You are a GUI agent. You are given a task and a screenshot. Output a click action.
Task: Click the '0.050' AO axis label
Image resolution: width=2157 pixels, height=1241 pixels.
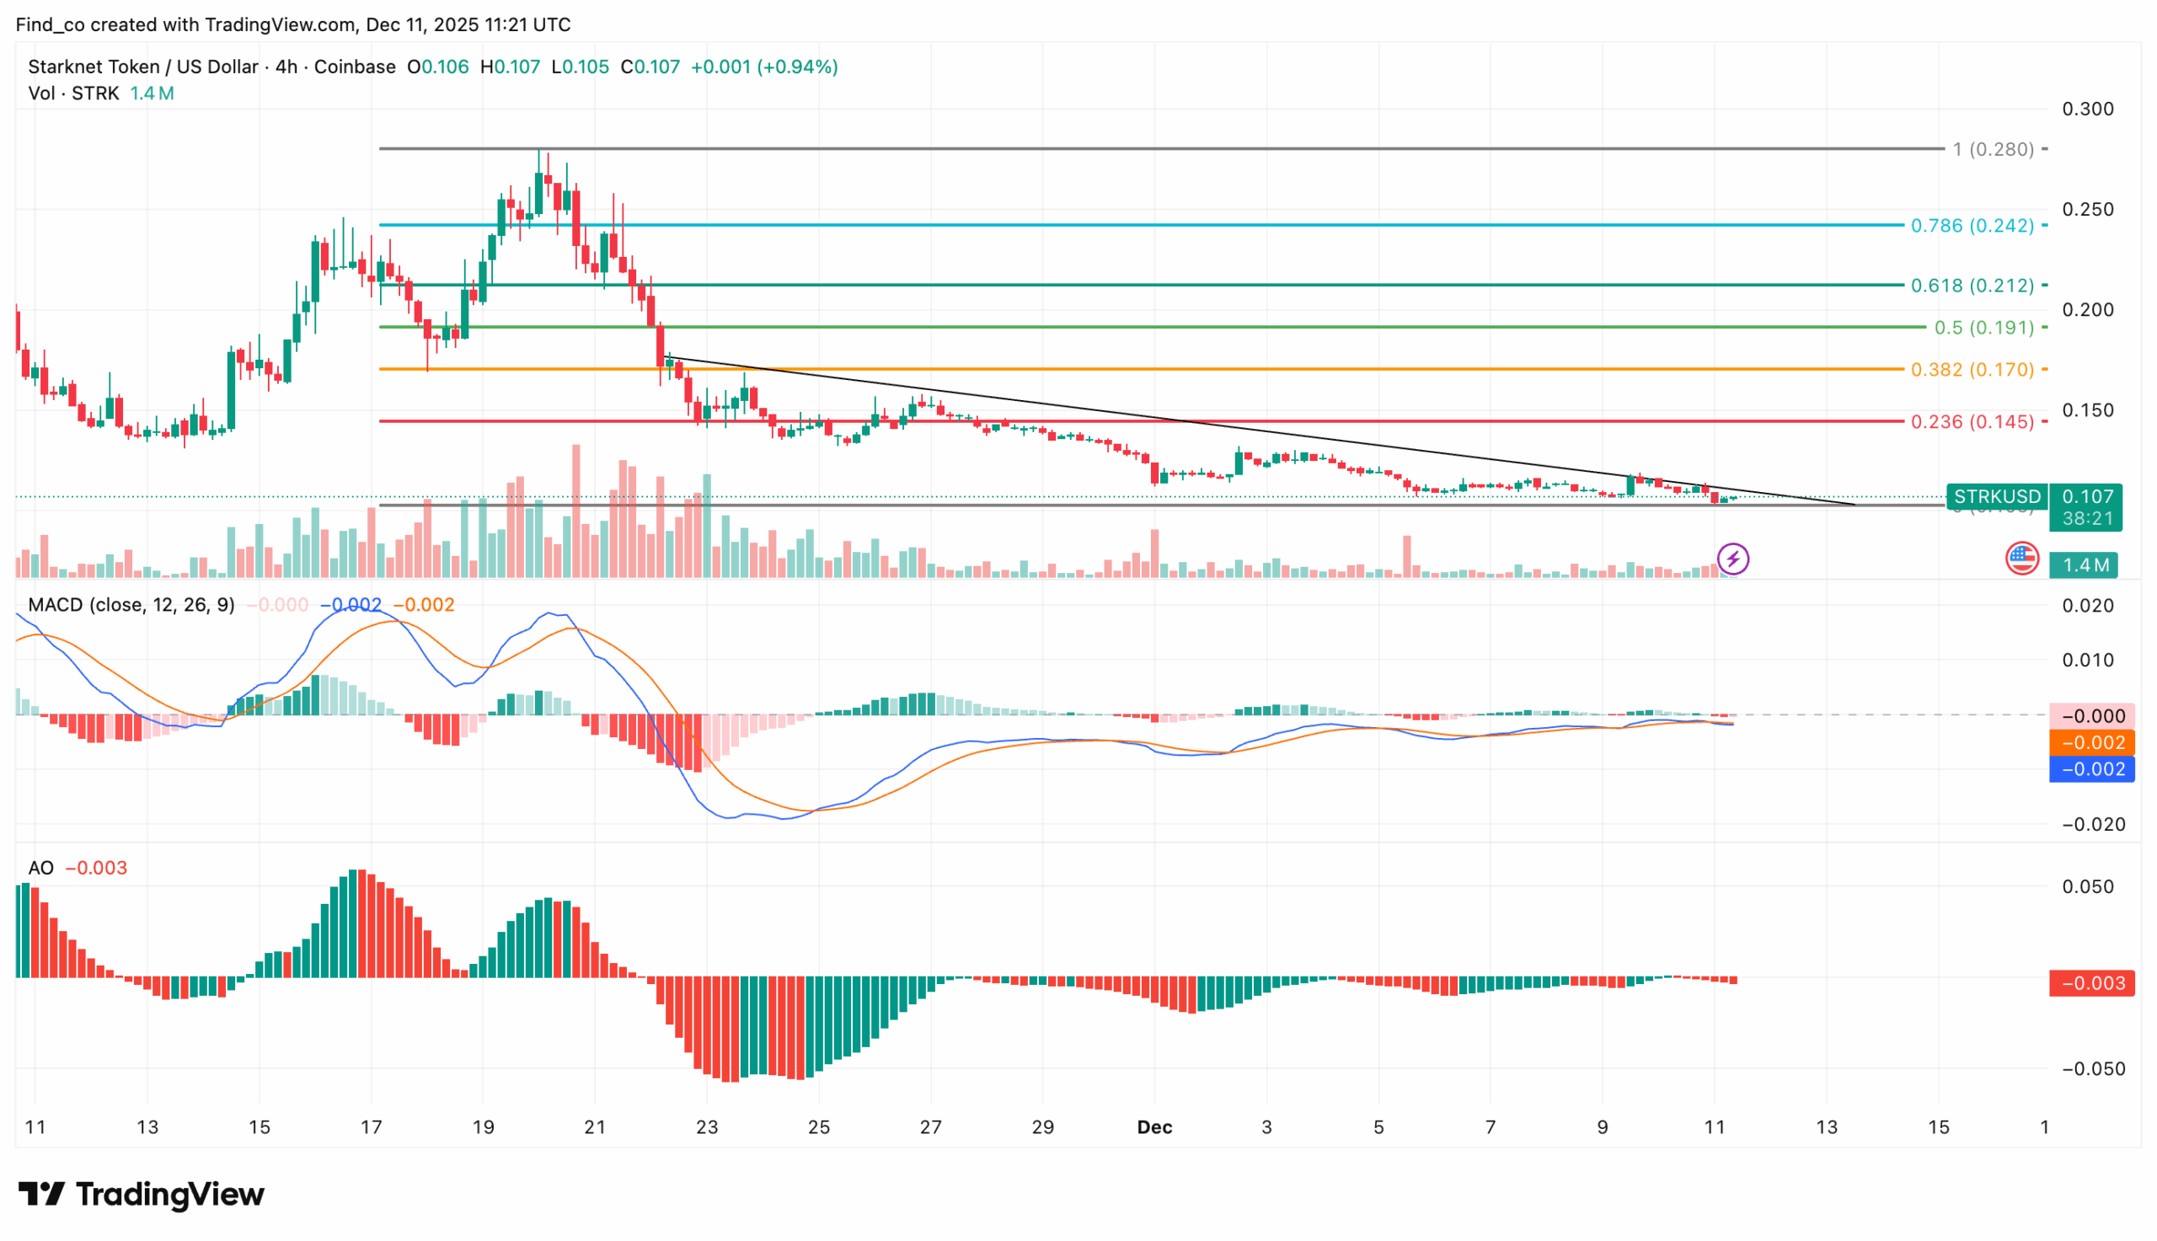click(x=2087, y=886)
